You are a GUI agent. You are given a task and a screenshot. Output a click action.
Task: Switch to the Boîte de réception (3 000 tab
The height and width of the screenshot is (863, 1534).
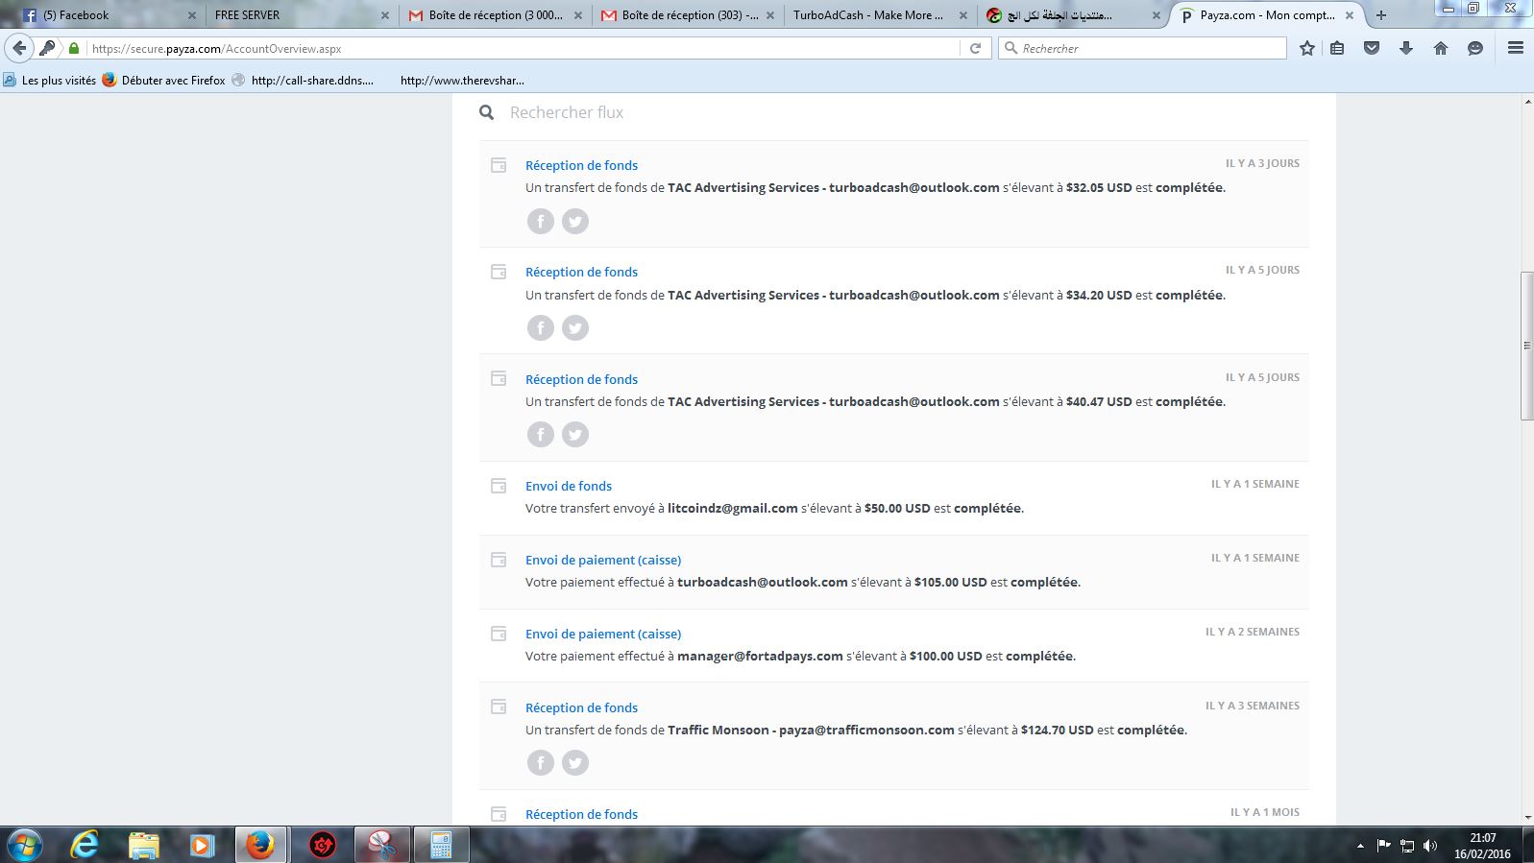(495, 15)
